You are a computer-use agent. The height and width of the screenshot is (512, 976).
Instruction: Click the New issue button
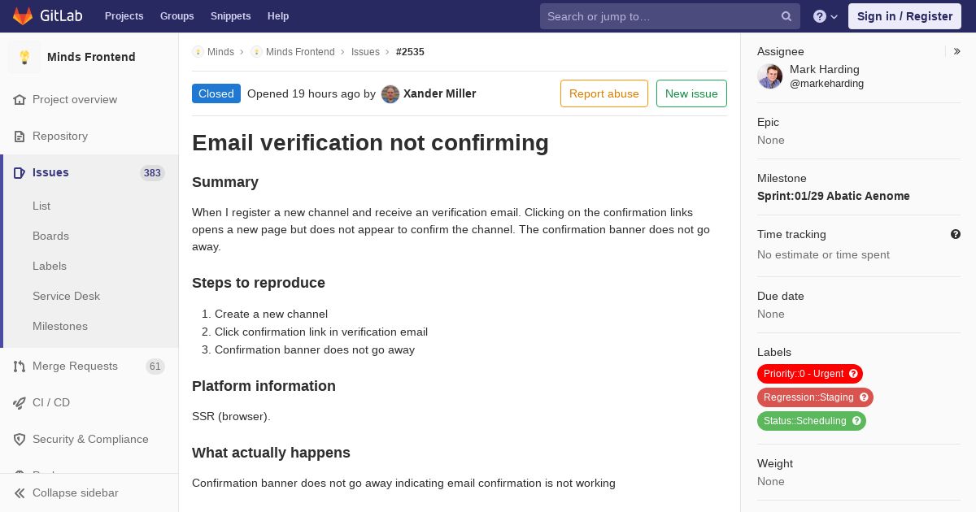691,94
